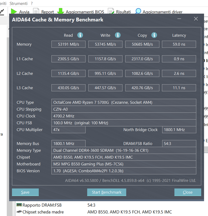Click info icon next to Write
208x216 pixels.
[x=118, y=35]
